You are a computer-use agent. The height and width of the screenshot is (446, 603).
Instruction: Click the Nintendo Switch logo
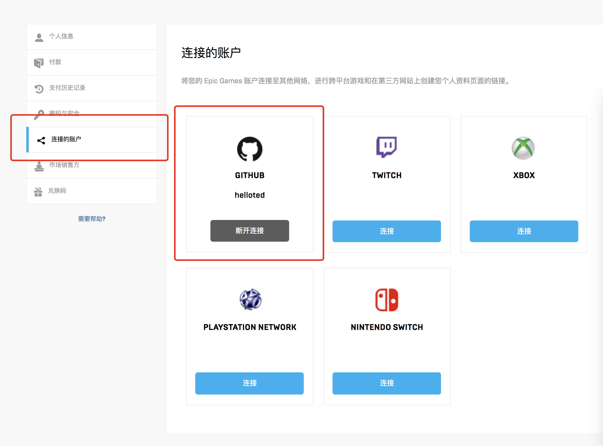pos(387,300)
